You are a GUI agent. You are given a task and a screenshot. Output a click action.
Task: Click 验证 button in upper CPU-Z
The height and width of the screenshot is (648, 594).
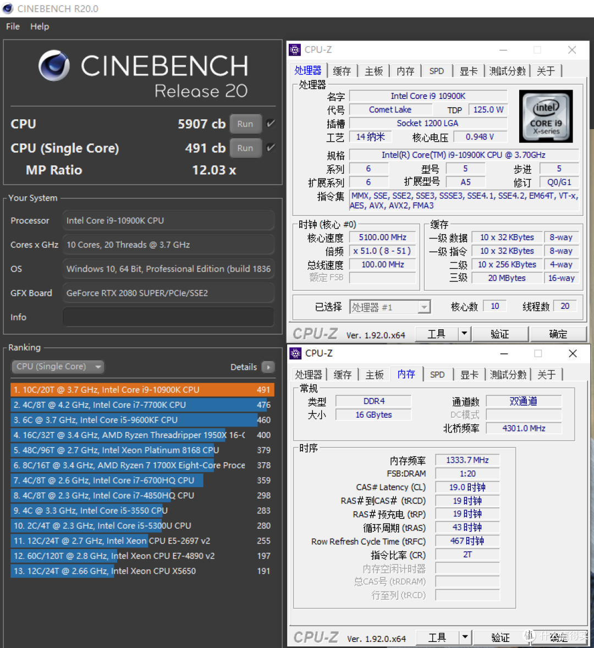click(500, 334)
